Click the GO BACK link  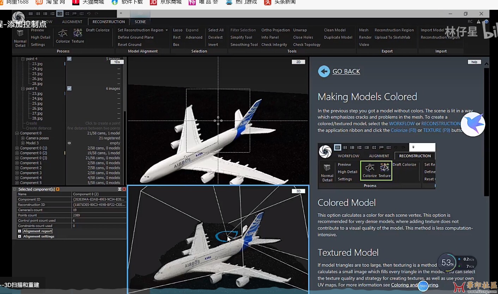click(x=346, y=71)
